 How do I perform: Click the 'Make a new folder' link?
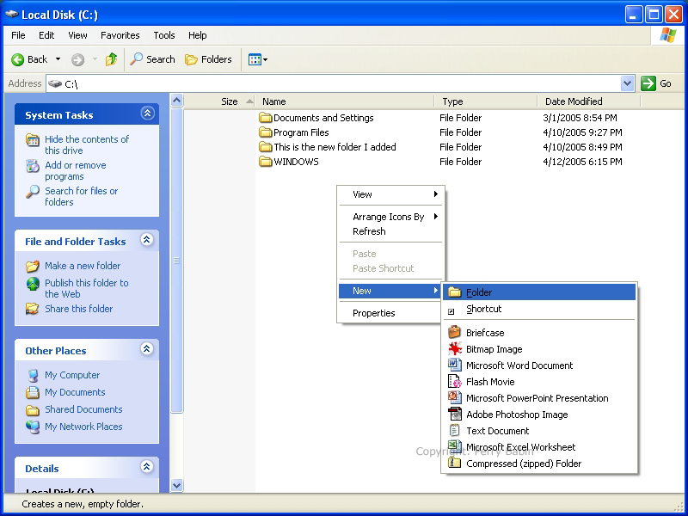click(83, 266)
